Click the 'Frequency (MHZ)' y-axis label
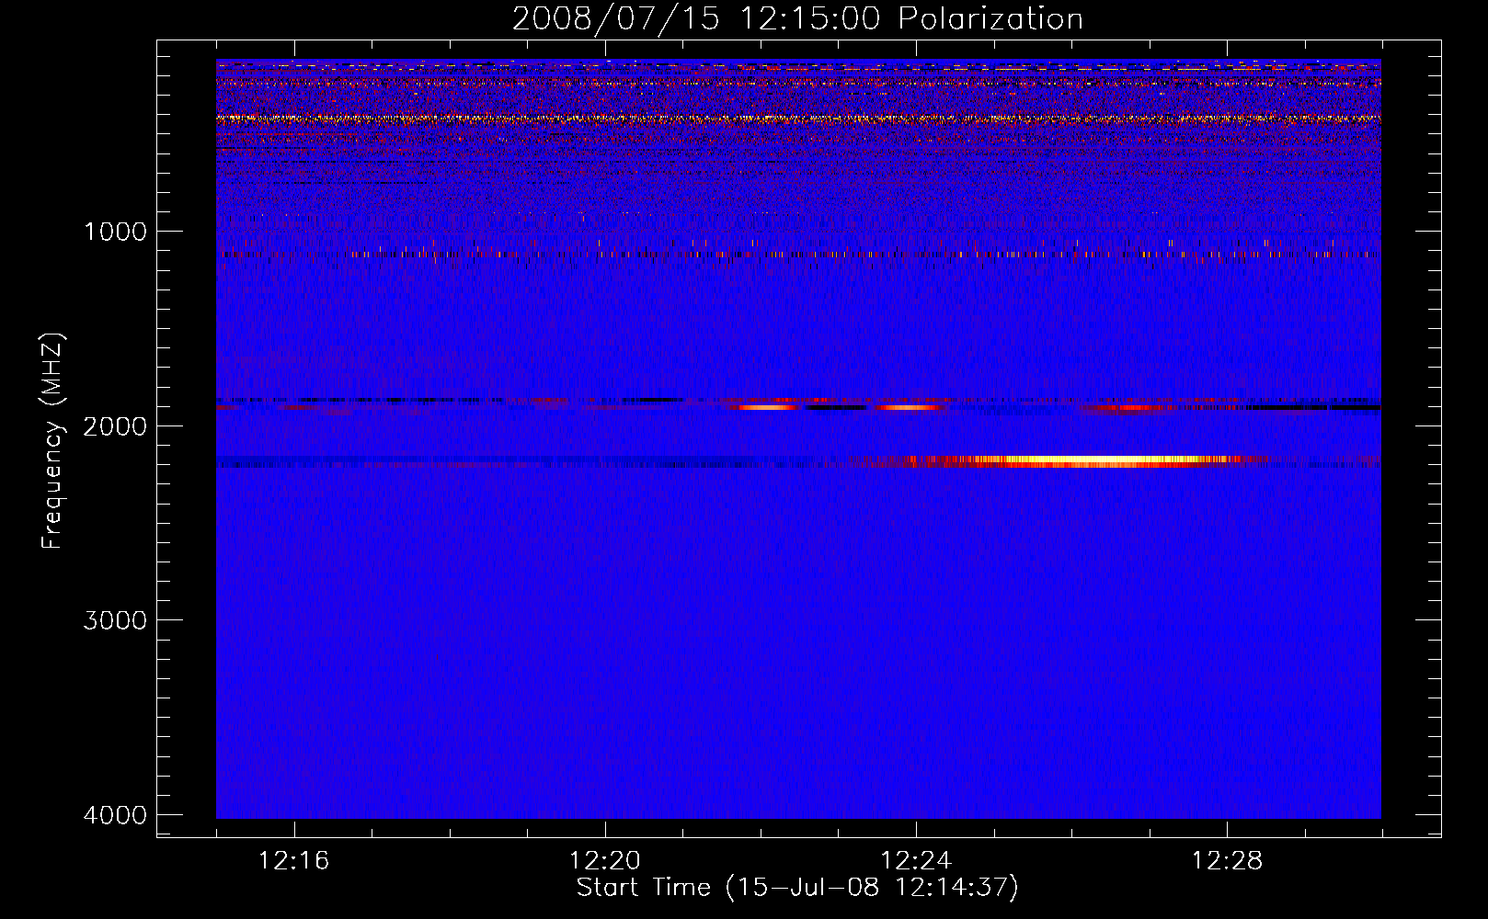The width and height of the screenshot is (1488, 919). 52,440
